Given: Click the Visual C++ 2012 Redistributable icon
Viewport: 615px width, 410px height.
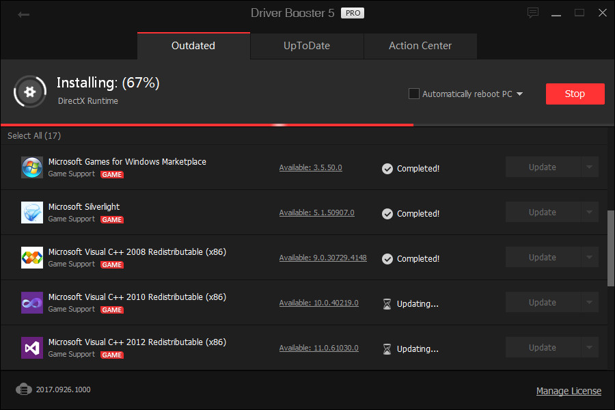Looking at the screenshot, I should (x=31, y=347).
